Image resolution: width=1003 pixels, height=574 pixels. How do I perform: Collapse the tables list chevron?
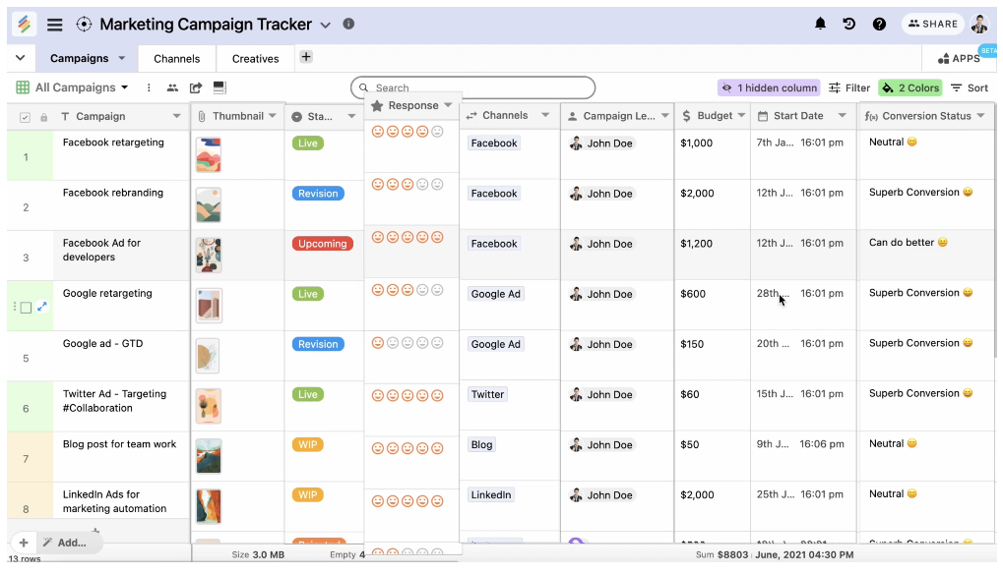tap(21, 57)
